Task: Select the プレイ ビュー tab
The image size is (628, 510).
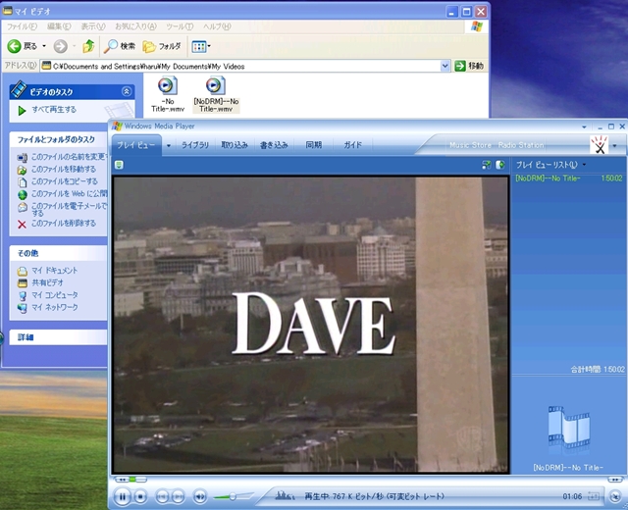Action: point(135,145)
